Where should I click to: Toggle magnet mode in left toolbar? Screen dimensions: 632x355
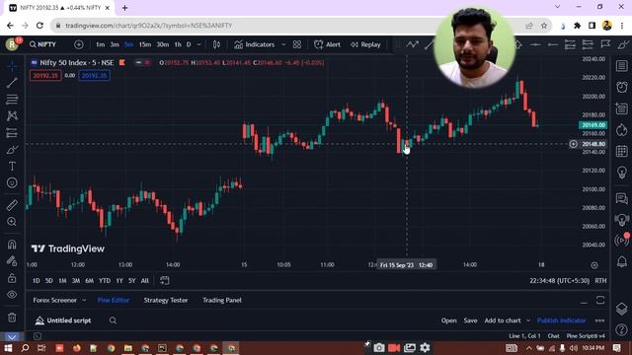click(12, 245)
